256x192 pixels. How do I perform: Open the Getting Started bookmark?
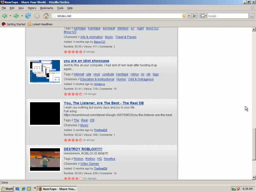[x=13, y=24]
